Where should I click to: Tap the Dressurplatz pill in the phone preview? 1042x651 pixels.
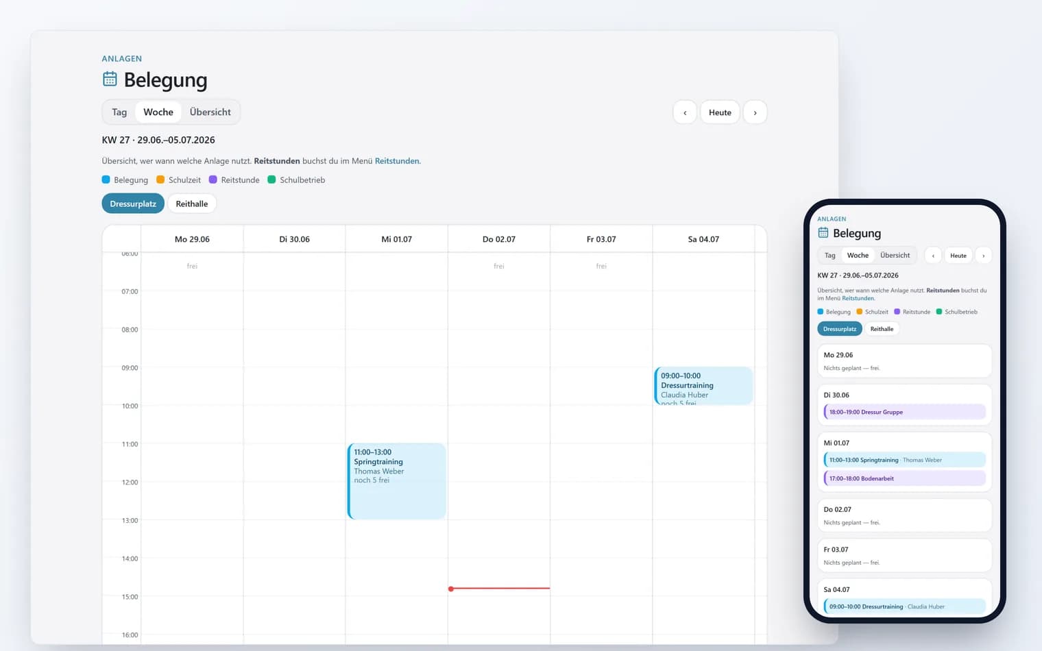tap(840, 329)
